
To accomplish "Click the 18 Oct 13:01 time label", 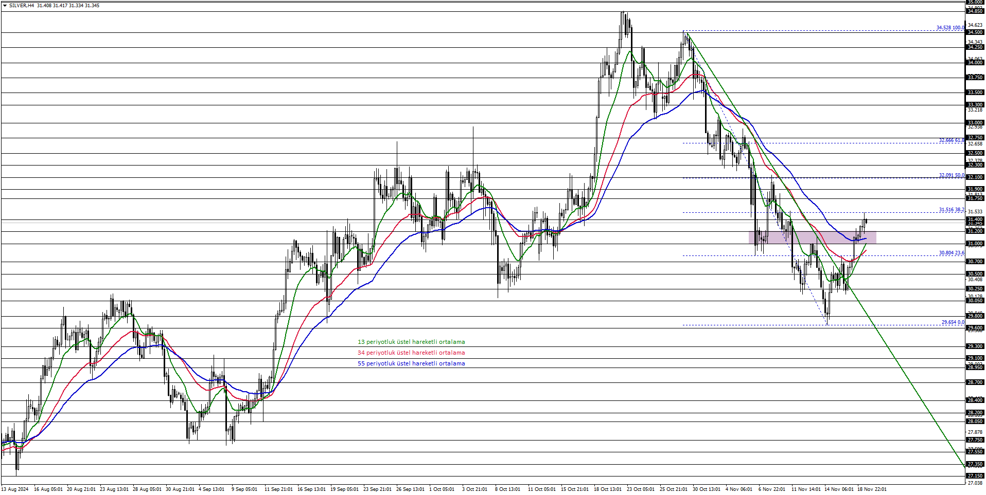I will 608,489.
